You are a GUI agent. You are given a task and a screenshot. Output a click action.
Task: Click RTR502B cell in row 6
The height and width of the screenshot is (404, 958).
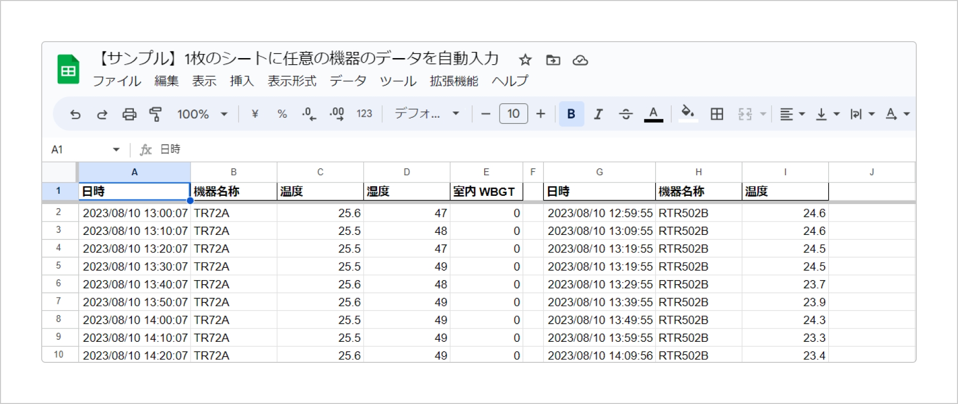[x=698, y=284]
